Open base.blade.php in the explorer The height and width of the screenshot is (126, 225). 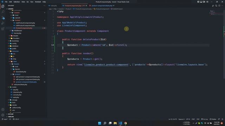click(x=21, y=72)
